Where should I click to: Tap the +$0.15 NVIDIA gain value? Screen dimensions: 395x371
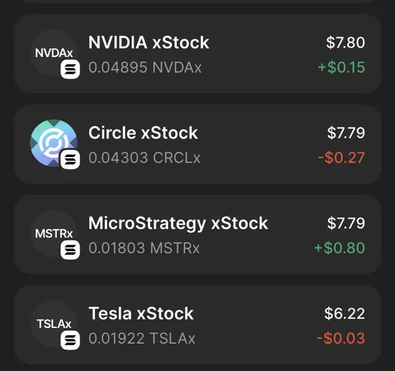pos(342,67)
